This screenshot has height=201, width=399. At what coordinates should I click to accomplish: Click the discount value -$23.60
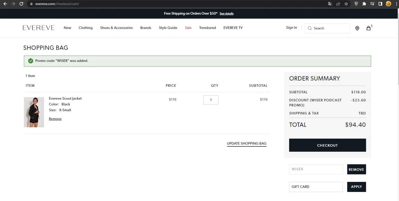pyautogui.click(x=358, y=100)
